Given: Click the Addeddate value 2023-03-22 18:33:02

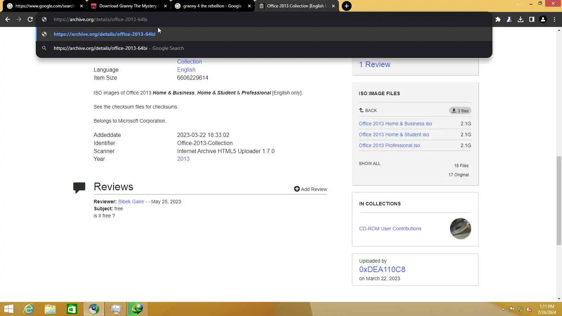Looking at the screenshot, I should click(203, 135).
